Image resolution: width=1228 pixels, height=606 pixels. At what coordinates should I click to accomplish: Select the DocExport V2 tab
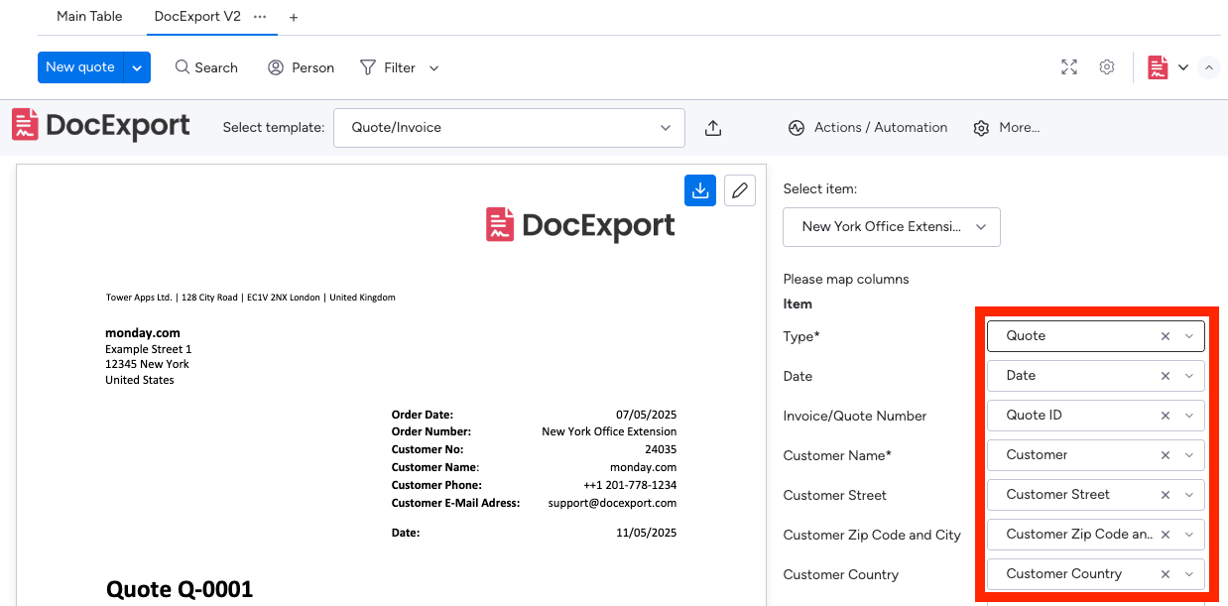pyautogui.click(x=197, y=16)
